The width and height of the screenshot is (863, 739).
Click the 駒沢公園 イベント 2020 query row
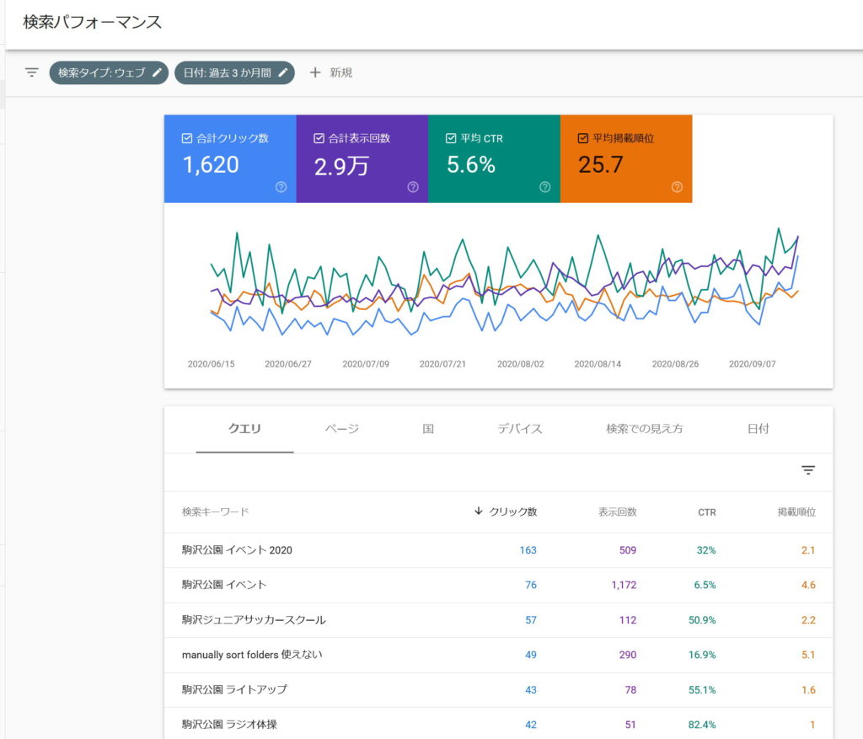pyautogui.click(x=238, y=550)
